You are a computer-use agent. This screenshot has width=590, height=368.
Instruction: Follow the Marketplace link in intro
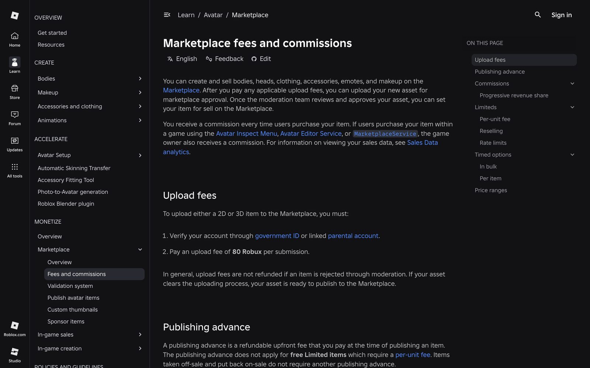[x=181, y=90]
